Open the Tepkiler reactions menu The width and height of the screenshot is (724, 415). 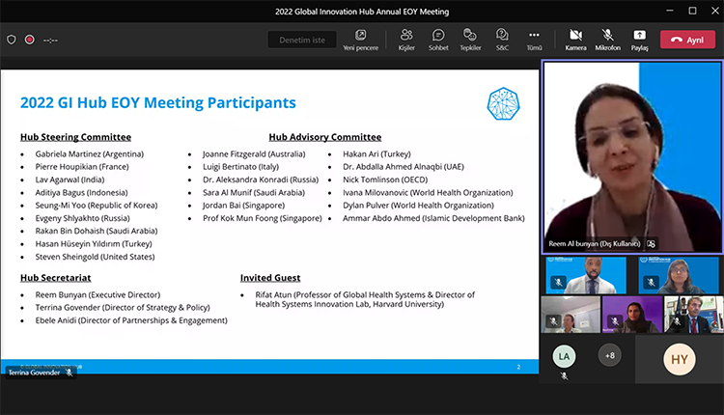[470, 39]
